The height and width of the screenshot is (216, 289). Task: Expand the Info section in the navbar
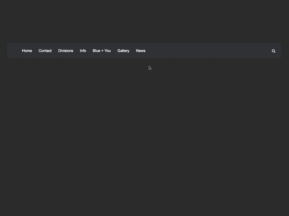click(x=83, y=51)
